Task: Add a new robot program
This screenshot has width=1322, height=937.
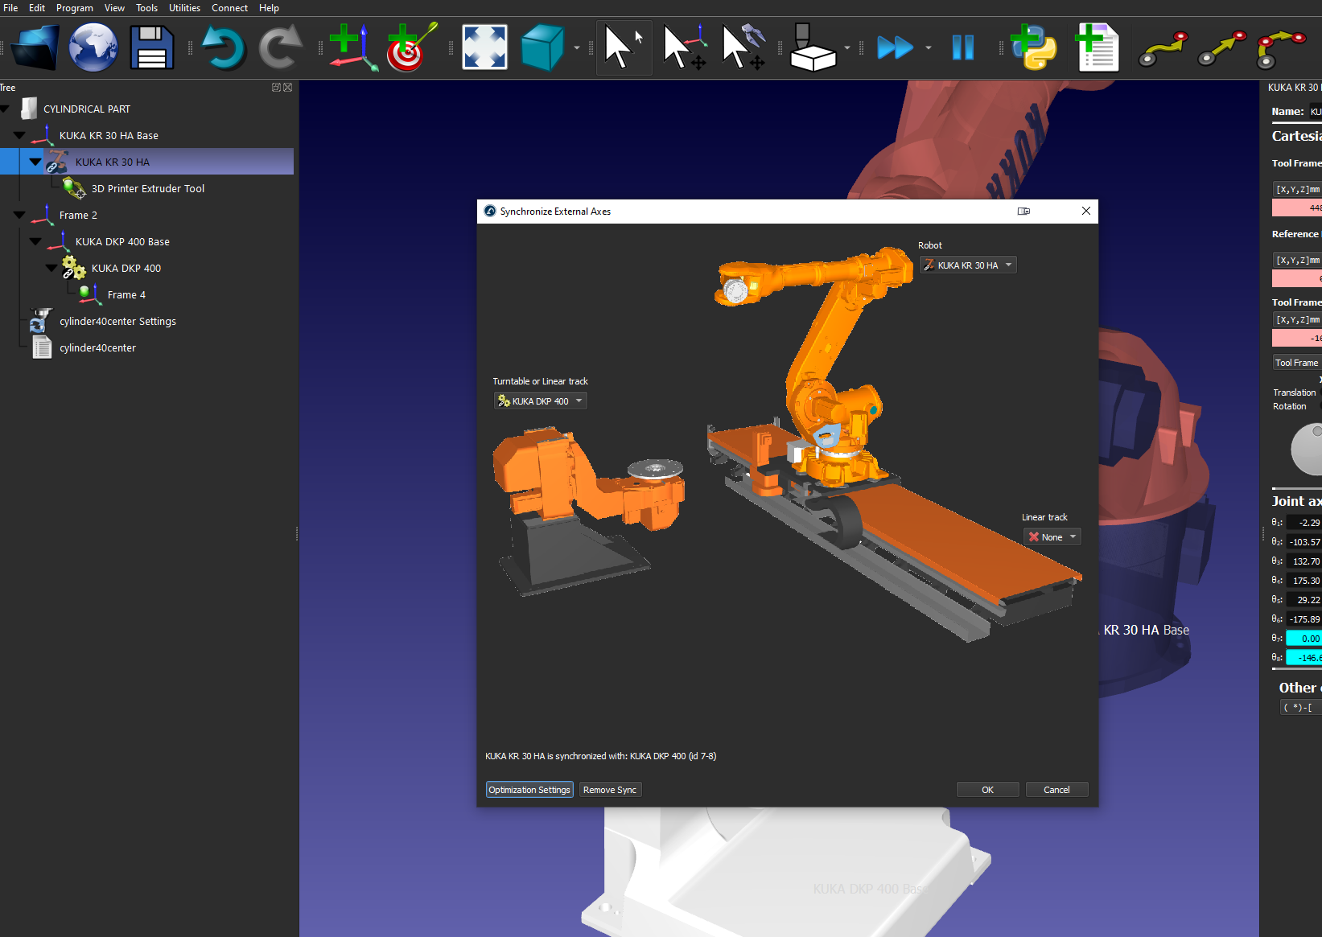Action: [x=1097, y=47]
